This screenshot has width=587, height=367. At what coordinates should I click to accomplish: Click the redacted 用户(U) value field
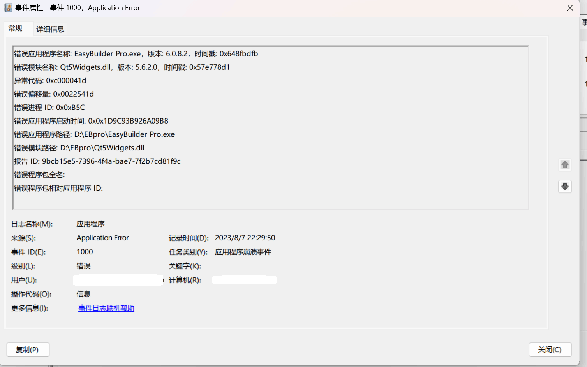pyautogui.click(x=118, y=280)
